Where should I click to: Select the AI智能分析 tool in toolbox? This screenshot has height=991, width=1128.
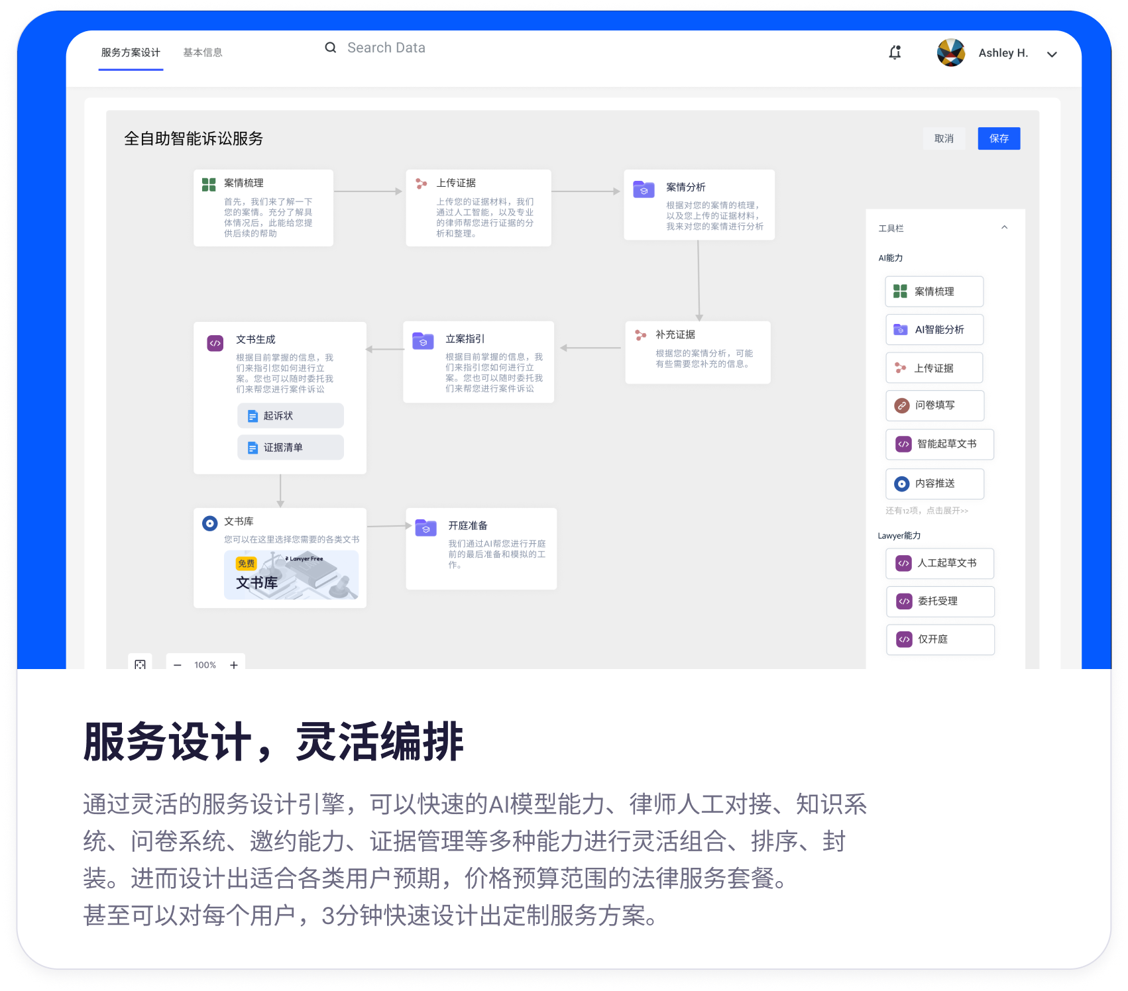coord(934,330)
